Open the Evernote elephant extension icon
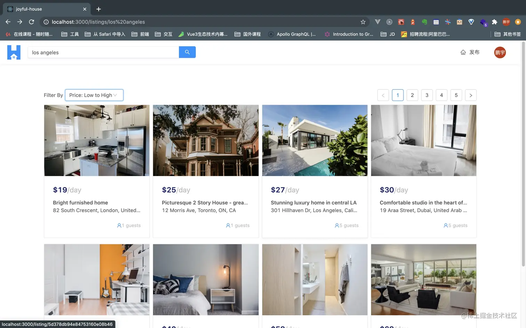Image resolution: width=526 pixels, height=328 pixels. point(424,22)
